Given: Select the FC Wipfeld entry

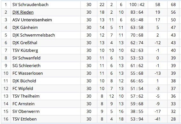Looking at the screenshot, I should (x=23, y=89).
